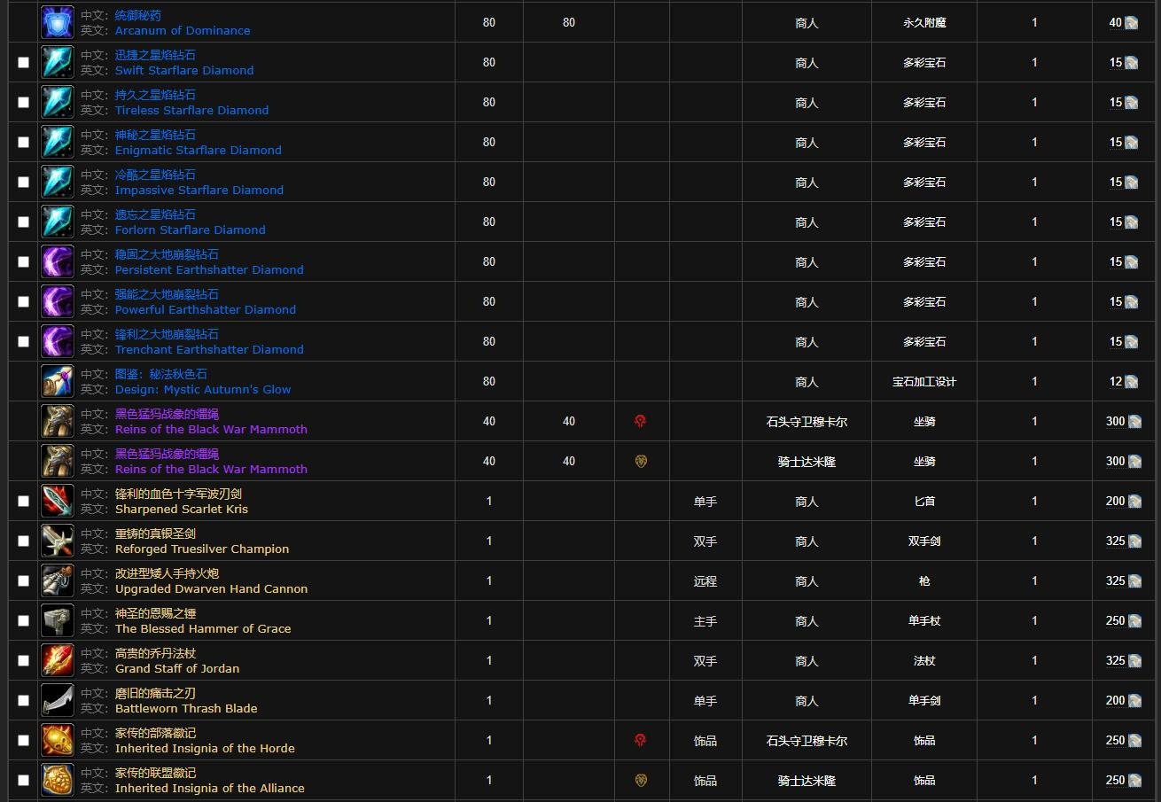Click the Design: Mystic Autumn's Glow icon
Screen dimensions: 1161x802
58,382
